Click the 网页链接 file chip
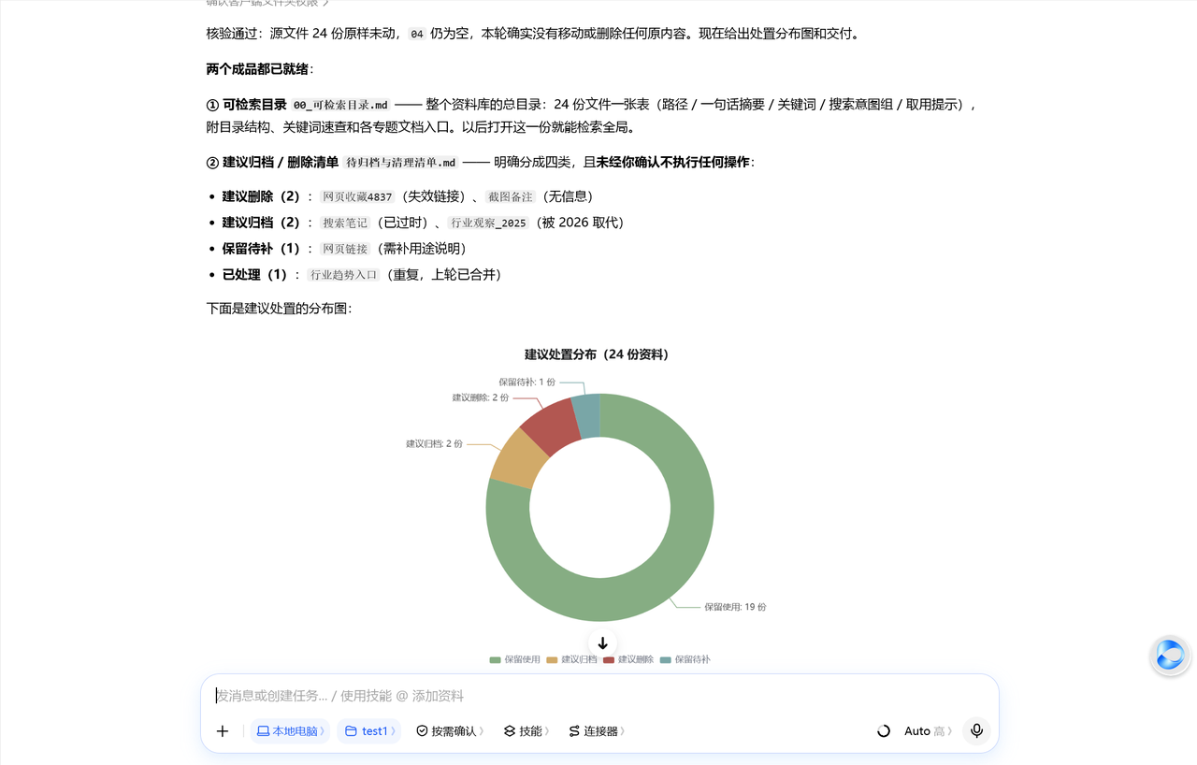This screenshot has width=1197, height=765. pyautogui.click(x=345, y=250)
